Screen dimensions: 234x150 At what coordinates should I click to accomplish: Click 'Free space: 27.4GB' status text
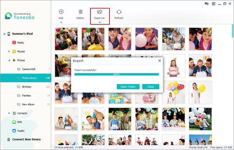tap(221, 147)
